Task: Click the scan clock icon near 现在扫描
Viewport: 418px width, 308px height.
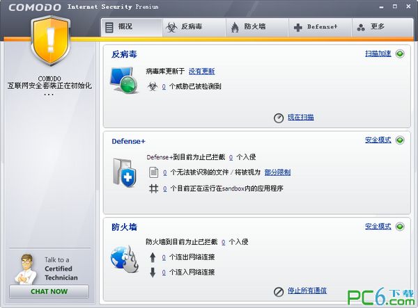Action: 279,117
